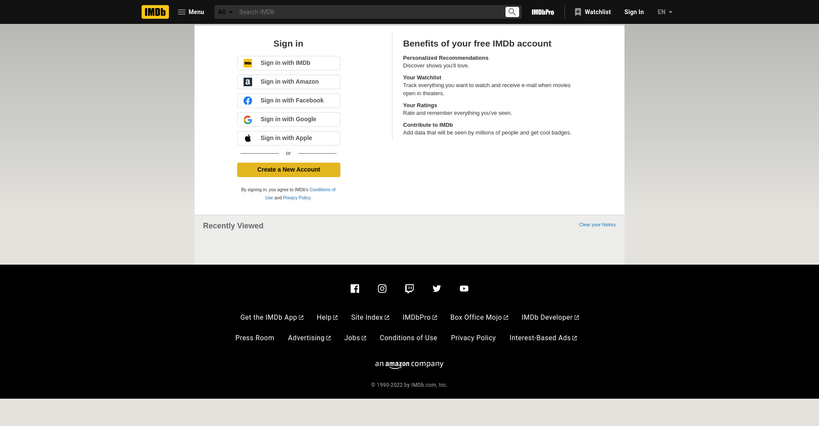Screen dimensions: 819x426
Task: Click the 'Contribute to IMDb' heading
Action: click(428, 125)
